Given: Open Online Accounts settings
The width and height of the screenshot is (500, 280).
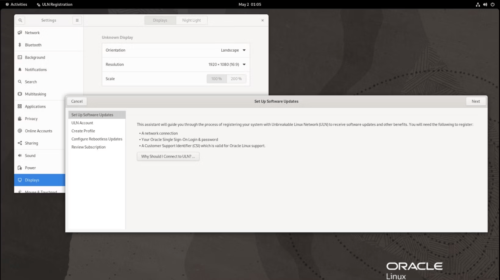Looking at the screenshot, I should 40,131.
